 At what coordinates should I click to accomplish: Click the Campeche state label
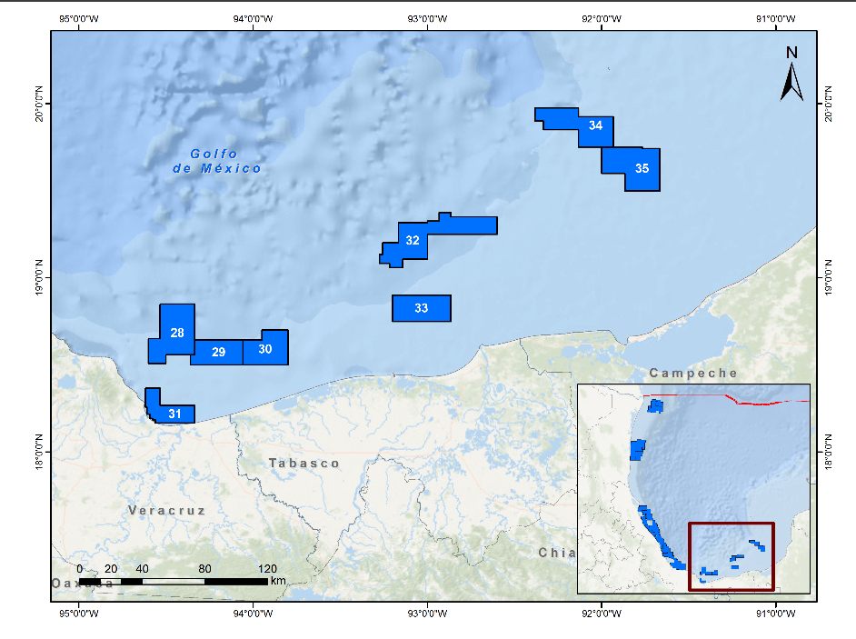pyautogui.click(x=693, y=374)
